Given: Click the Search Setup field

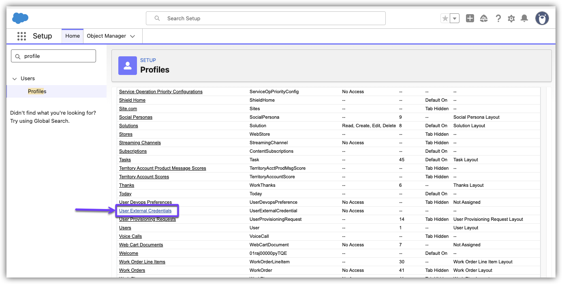Looking at the screenshot, I should (x=265, y=18).
